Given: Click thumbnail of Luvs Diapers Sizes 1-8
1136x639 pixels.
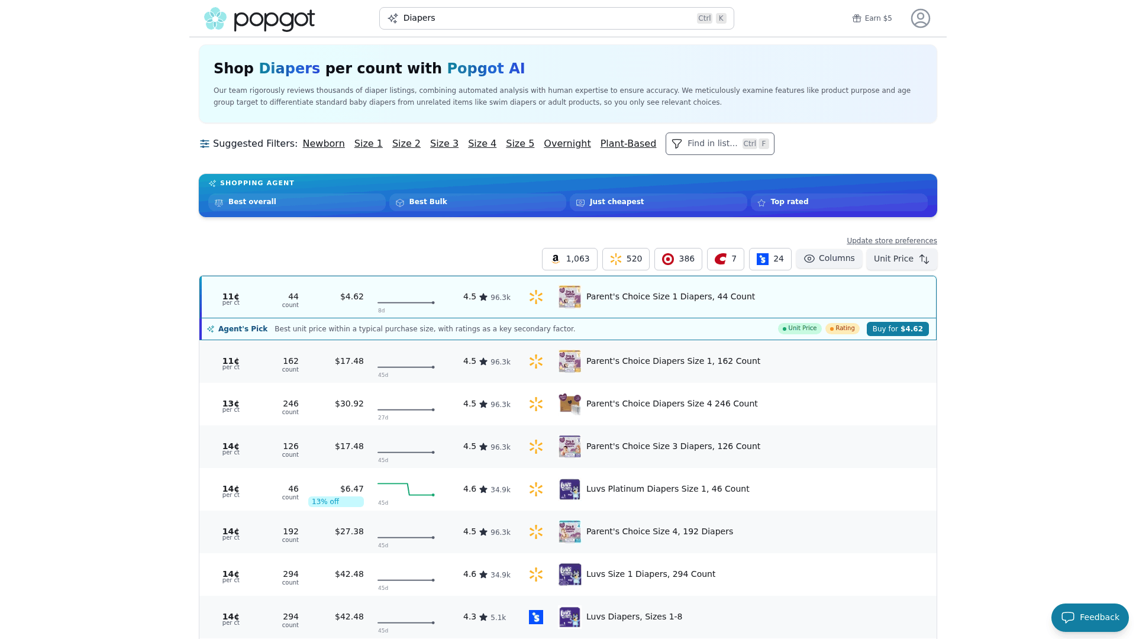Looking at the screenshot, I should (x=570, y=617).
